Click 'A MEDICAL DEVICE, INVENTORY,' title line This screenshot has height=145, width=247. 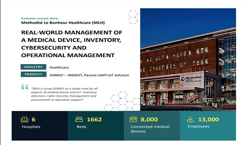pos(71,40)
